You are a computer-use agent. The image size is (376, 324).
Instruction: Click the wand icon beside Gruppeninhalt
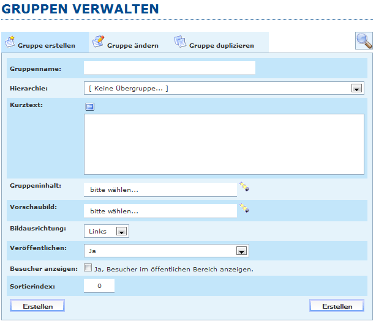pyautogui.click(x=244, y=187)
